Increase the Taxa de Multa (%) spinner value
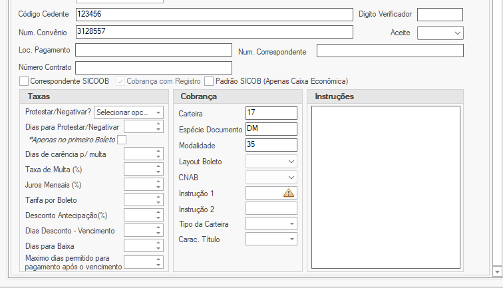The height and width of the screenshot is (288, 503). tap(158, 166)
